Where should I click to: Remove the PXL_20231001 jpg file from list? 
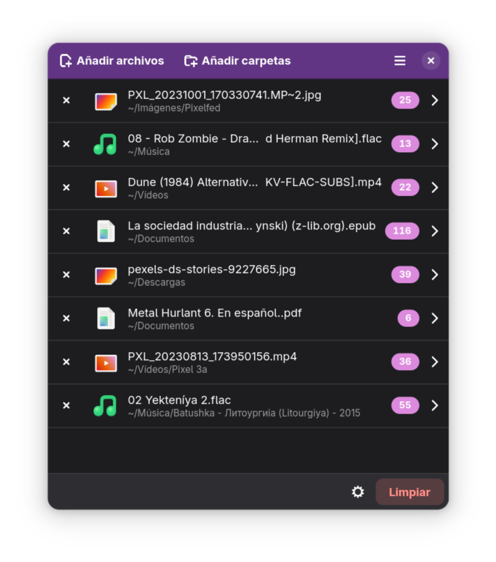coord(66,100)
